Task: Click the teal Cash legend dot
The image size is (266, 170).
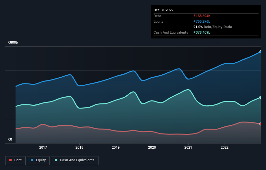Action: point(56,160)
